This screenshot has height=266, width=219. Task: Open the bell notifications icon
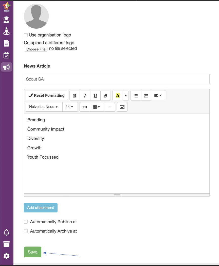click(x=6, y=232)
